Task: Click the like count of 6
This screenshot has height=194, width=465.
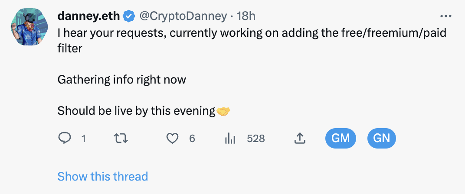Action: [192, 139]
